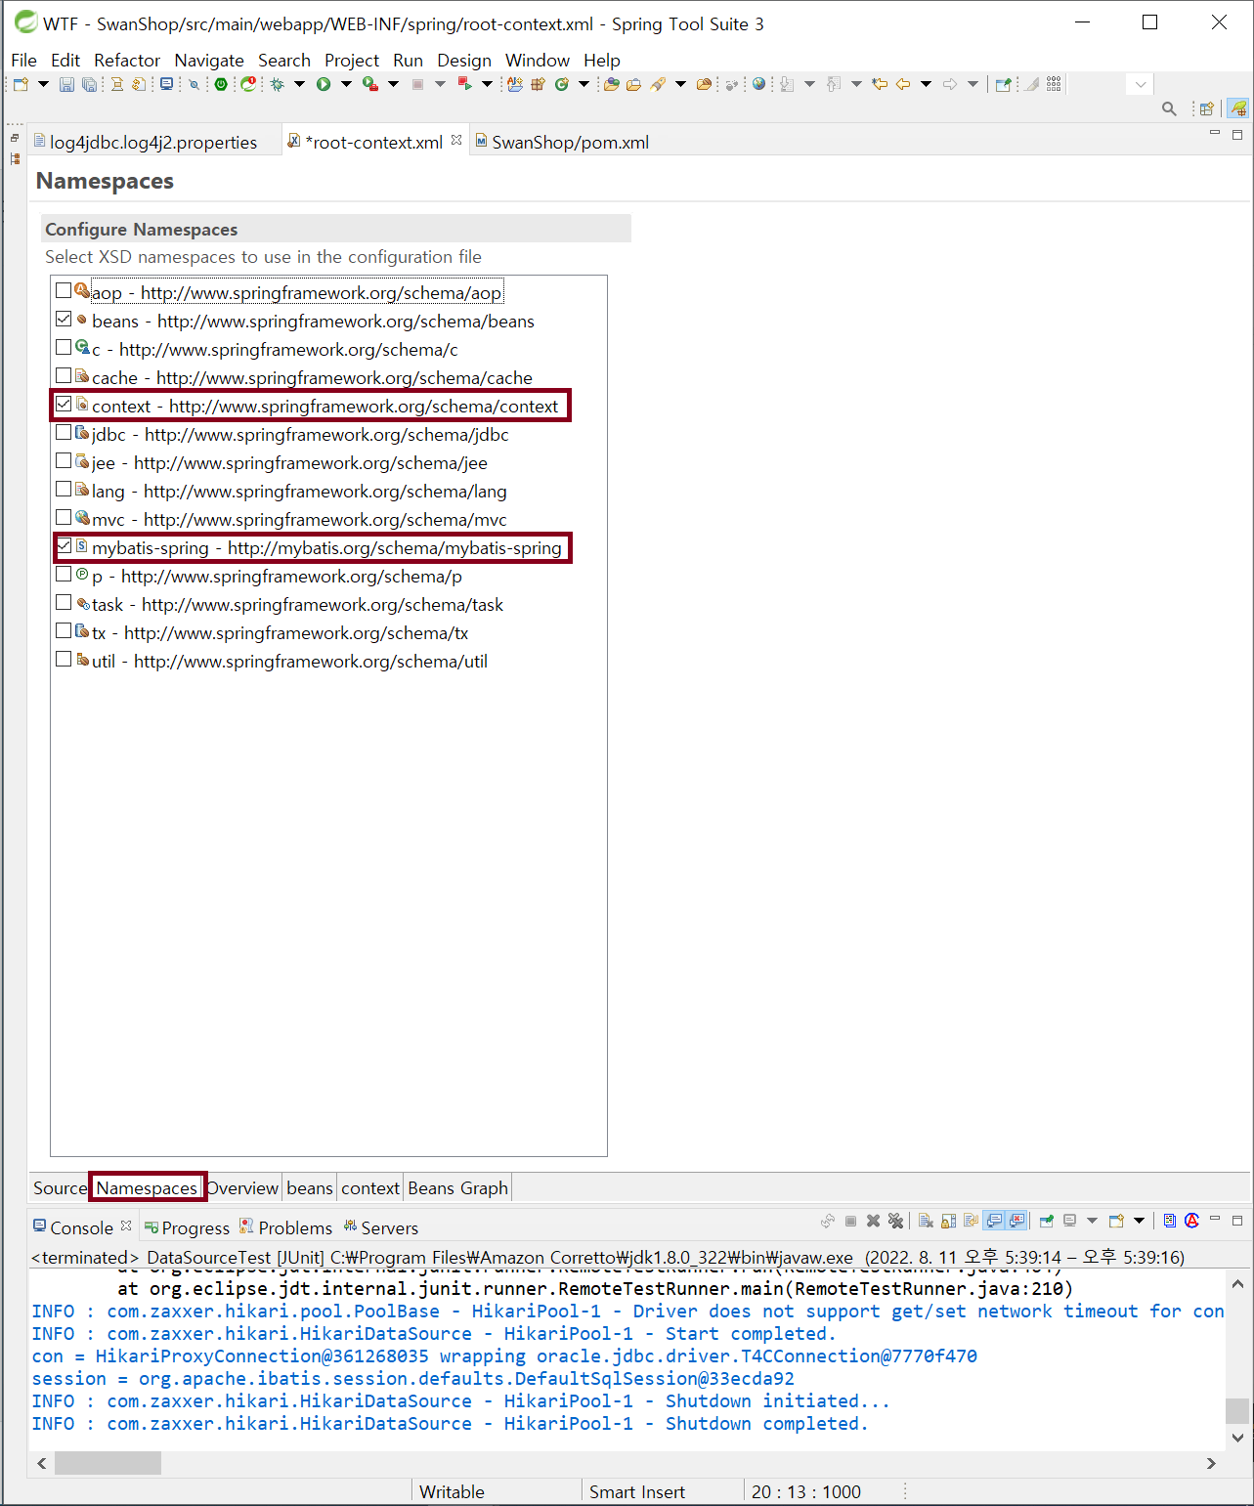Click the Search magnifier icon in toolbar
This screenshot has height=1506, width=1254.
pyautogui.click(x=1168, y=108)
